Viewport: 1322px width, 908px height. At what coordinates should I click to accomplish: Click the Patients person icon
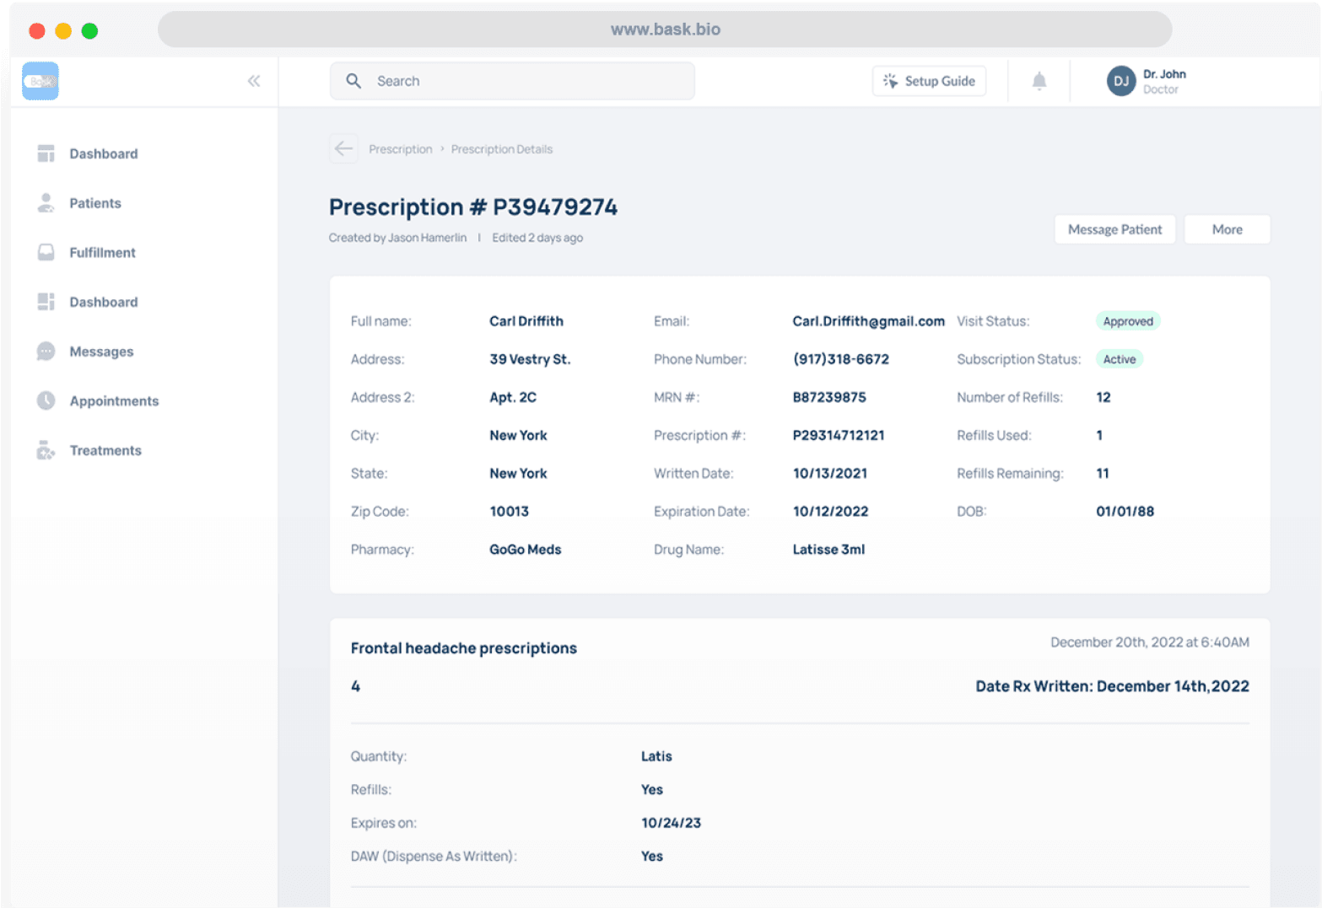click(x=46, y=203)
